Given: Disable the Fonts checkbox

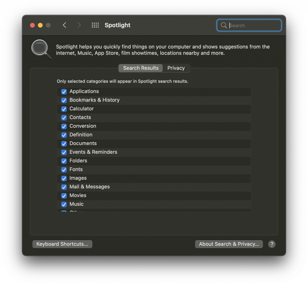Looking at the screenshot, I should tap(64, 170).
